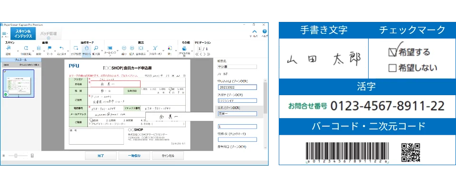Toggle the checkbox on page thumbnail
This screenshot has width=456, height=188.
(x=5, y=71)
